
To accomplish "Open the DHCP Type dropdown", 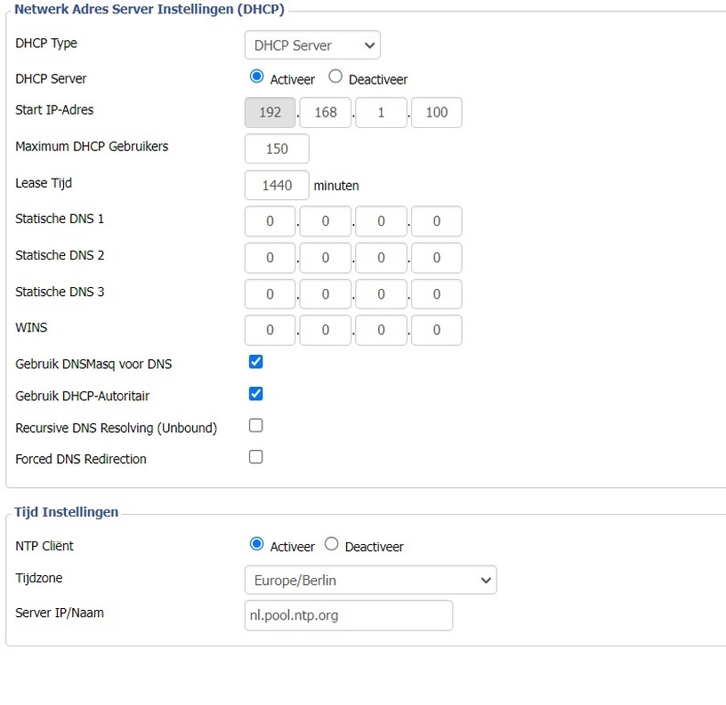I will click(312, 44).
